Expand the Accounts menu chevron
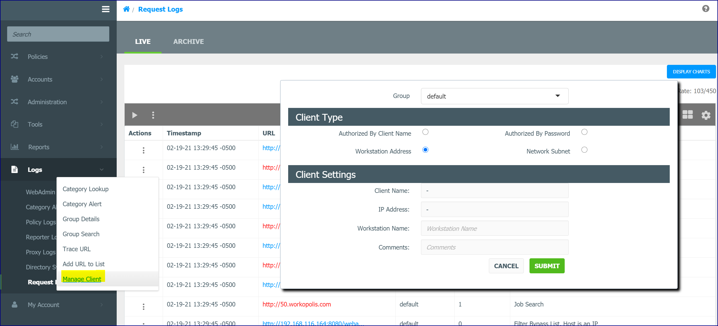 (x=102, y=79)
